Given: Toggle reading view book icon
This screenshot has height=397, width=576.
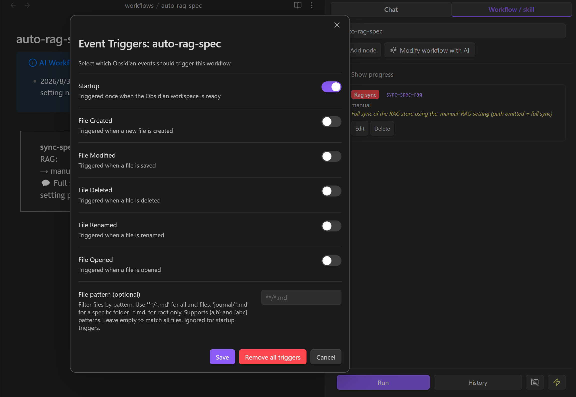Looking at the screenshot, I should [x=297, y=5].
